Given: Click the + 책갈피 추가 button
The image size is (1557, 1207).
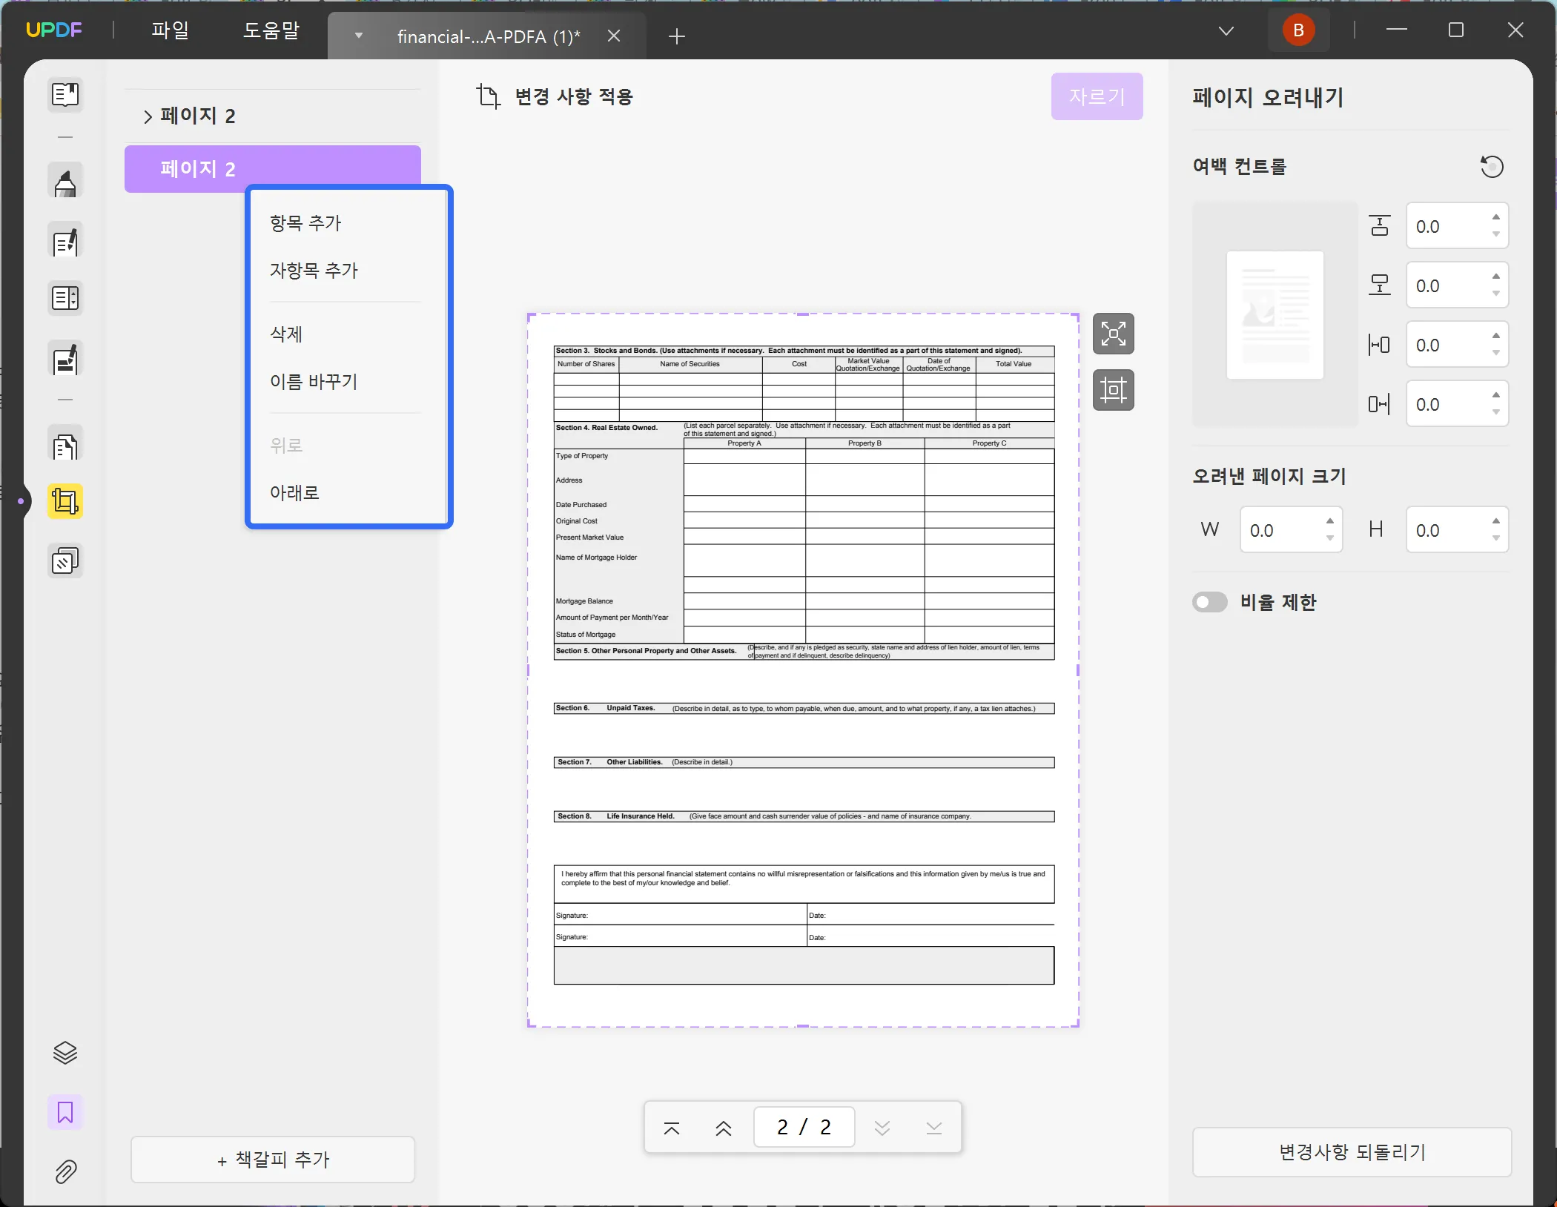Looking at the screenshot, I should [273, 1160].
